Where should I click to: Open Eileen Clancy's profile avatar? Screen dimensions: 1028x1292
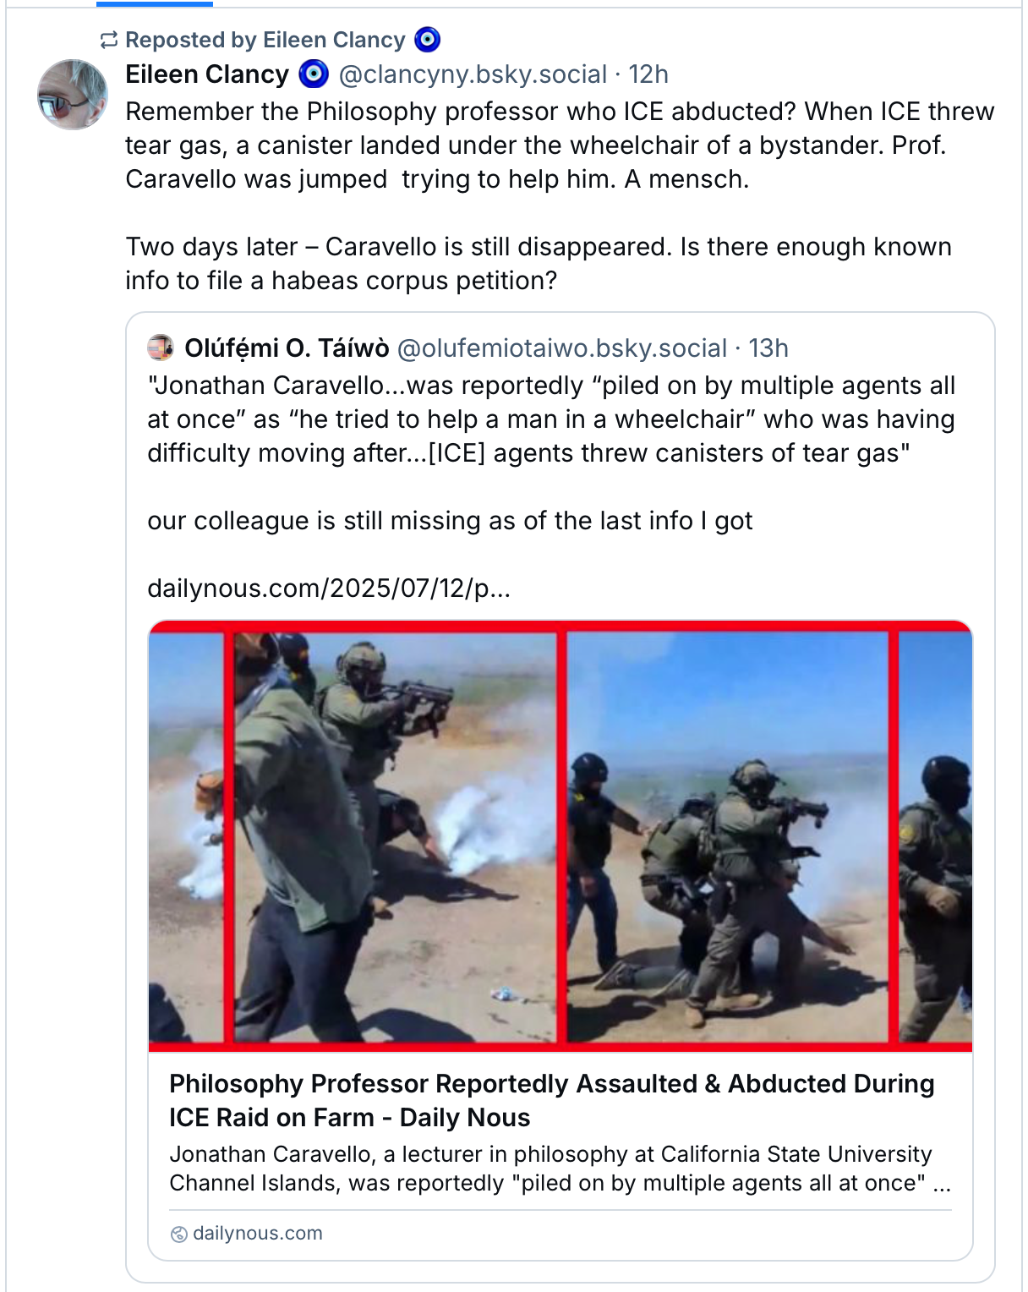click(73, 95)
